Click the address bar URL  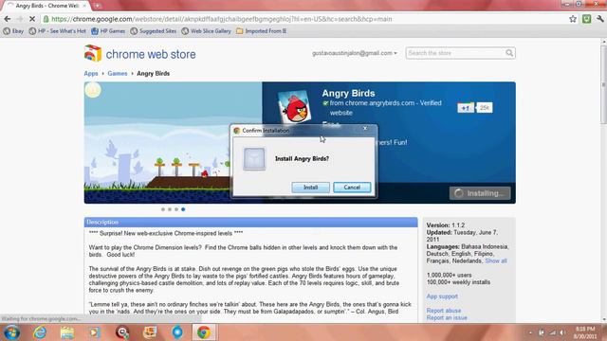point(221,19)
